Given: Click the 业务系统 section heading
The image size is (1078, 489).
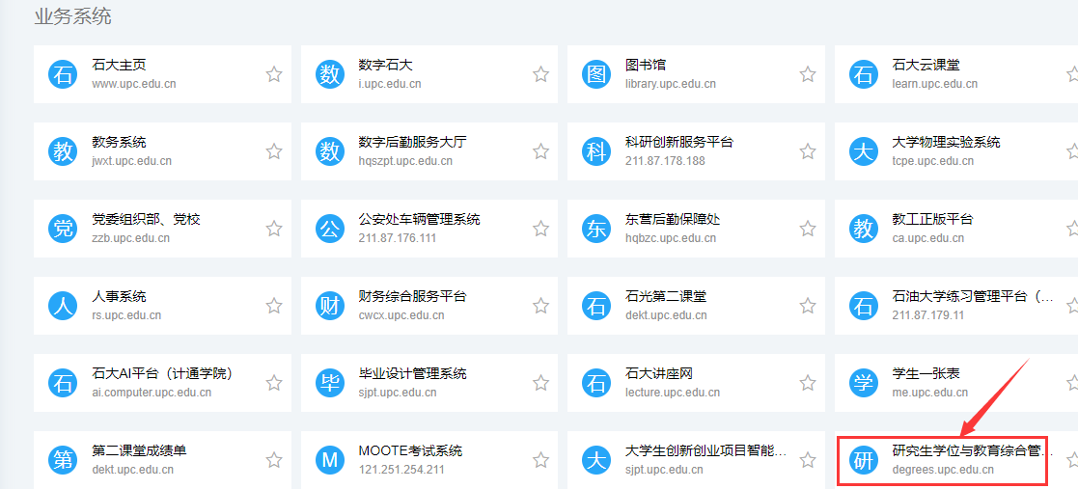Looking at the screenshot, I should click(72, 16).
